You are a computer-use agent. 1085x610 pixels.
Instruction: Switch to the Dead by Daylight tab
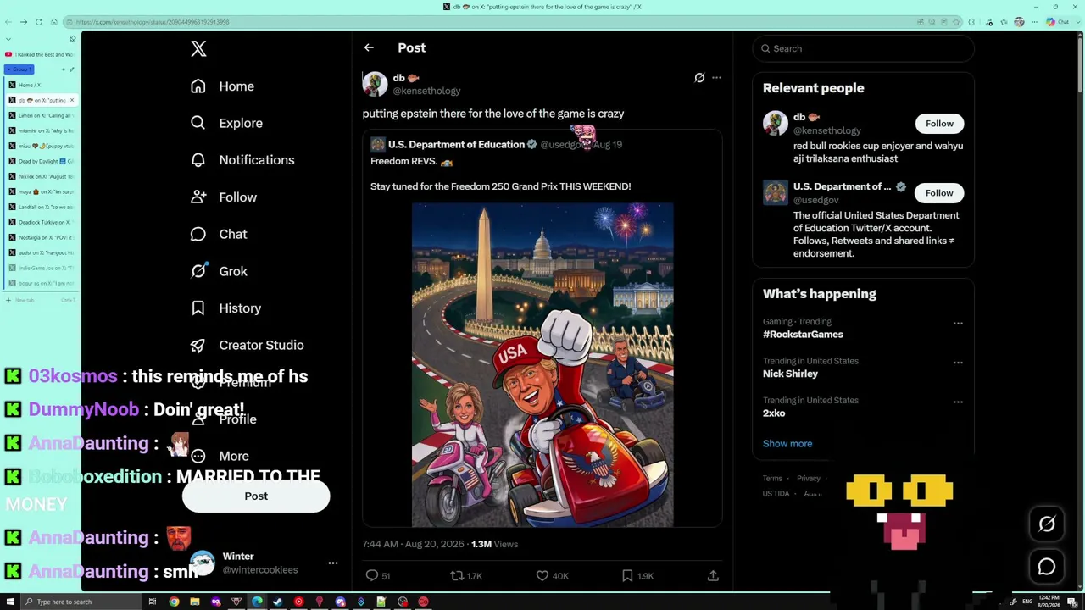(x=41, y=161)
